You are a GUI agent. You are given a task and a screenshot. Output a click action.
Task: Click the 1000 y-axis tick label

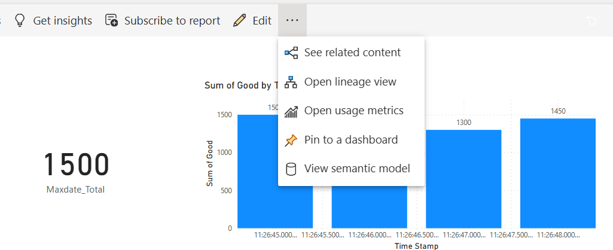(x=225, y=153)
